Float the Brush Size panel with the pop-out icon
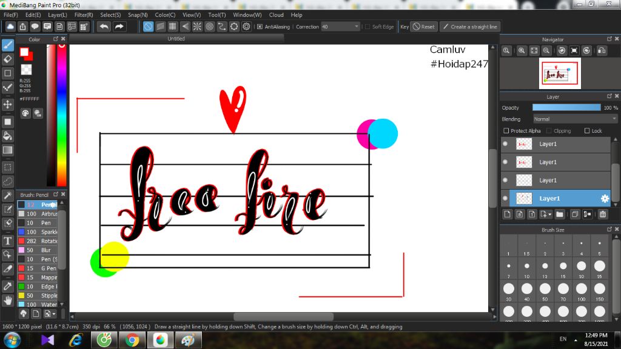Image resolution: width=621 pixels, height=349 pixels. pos(609,229)
